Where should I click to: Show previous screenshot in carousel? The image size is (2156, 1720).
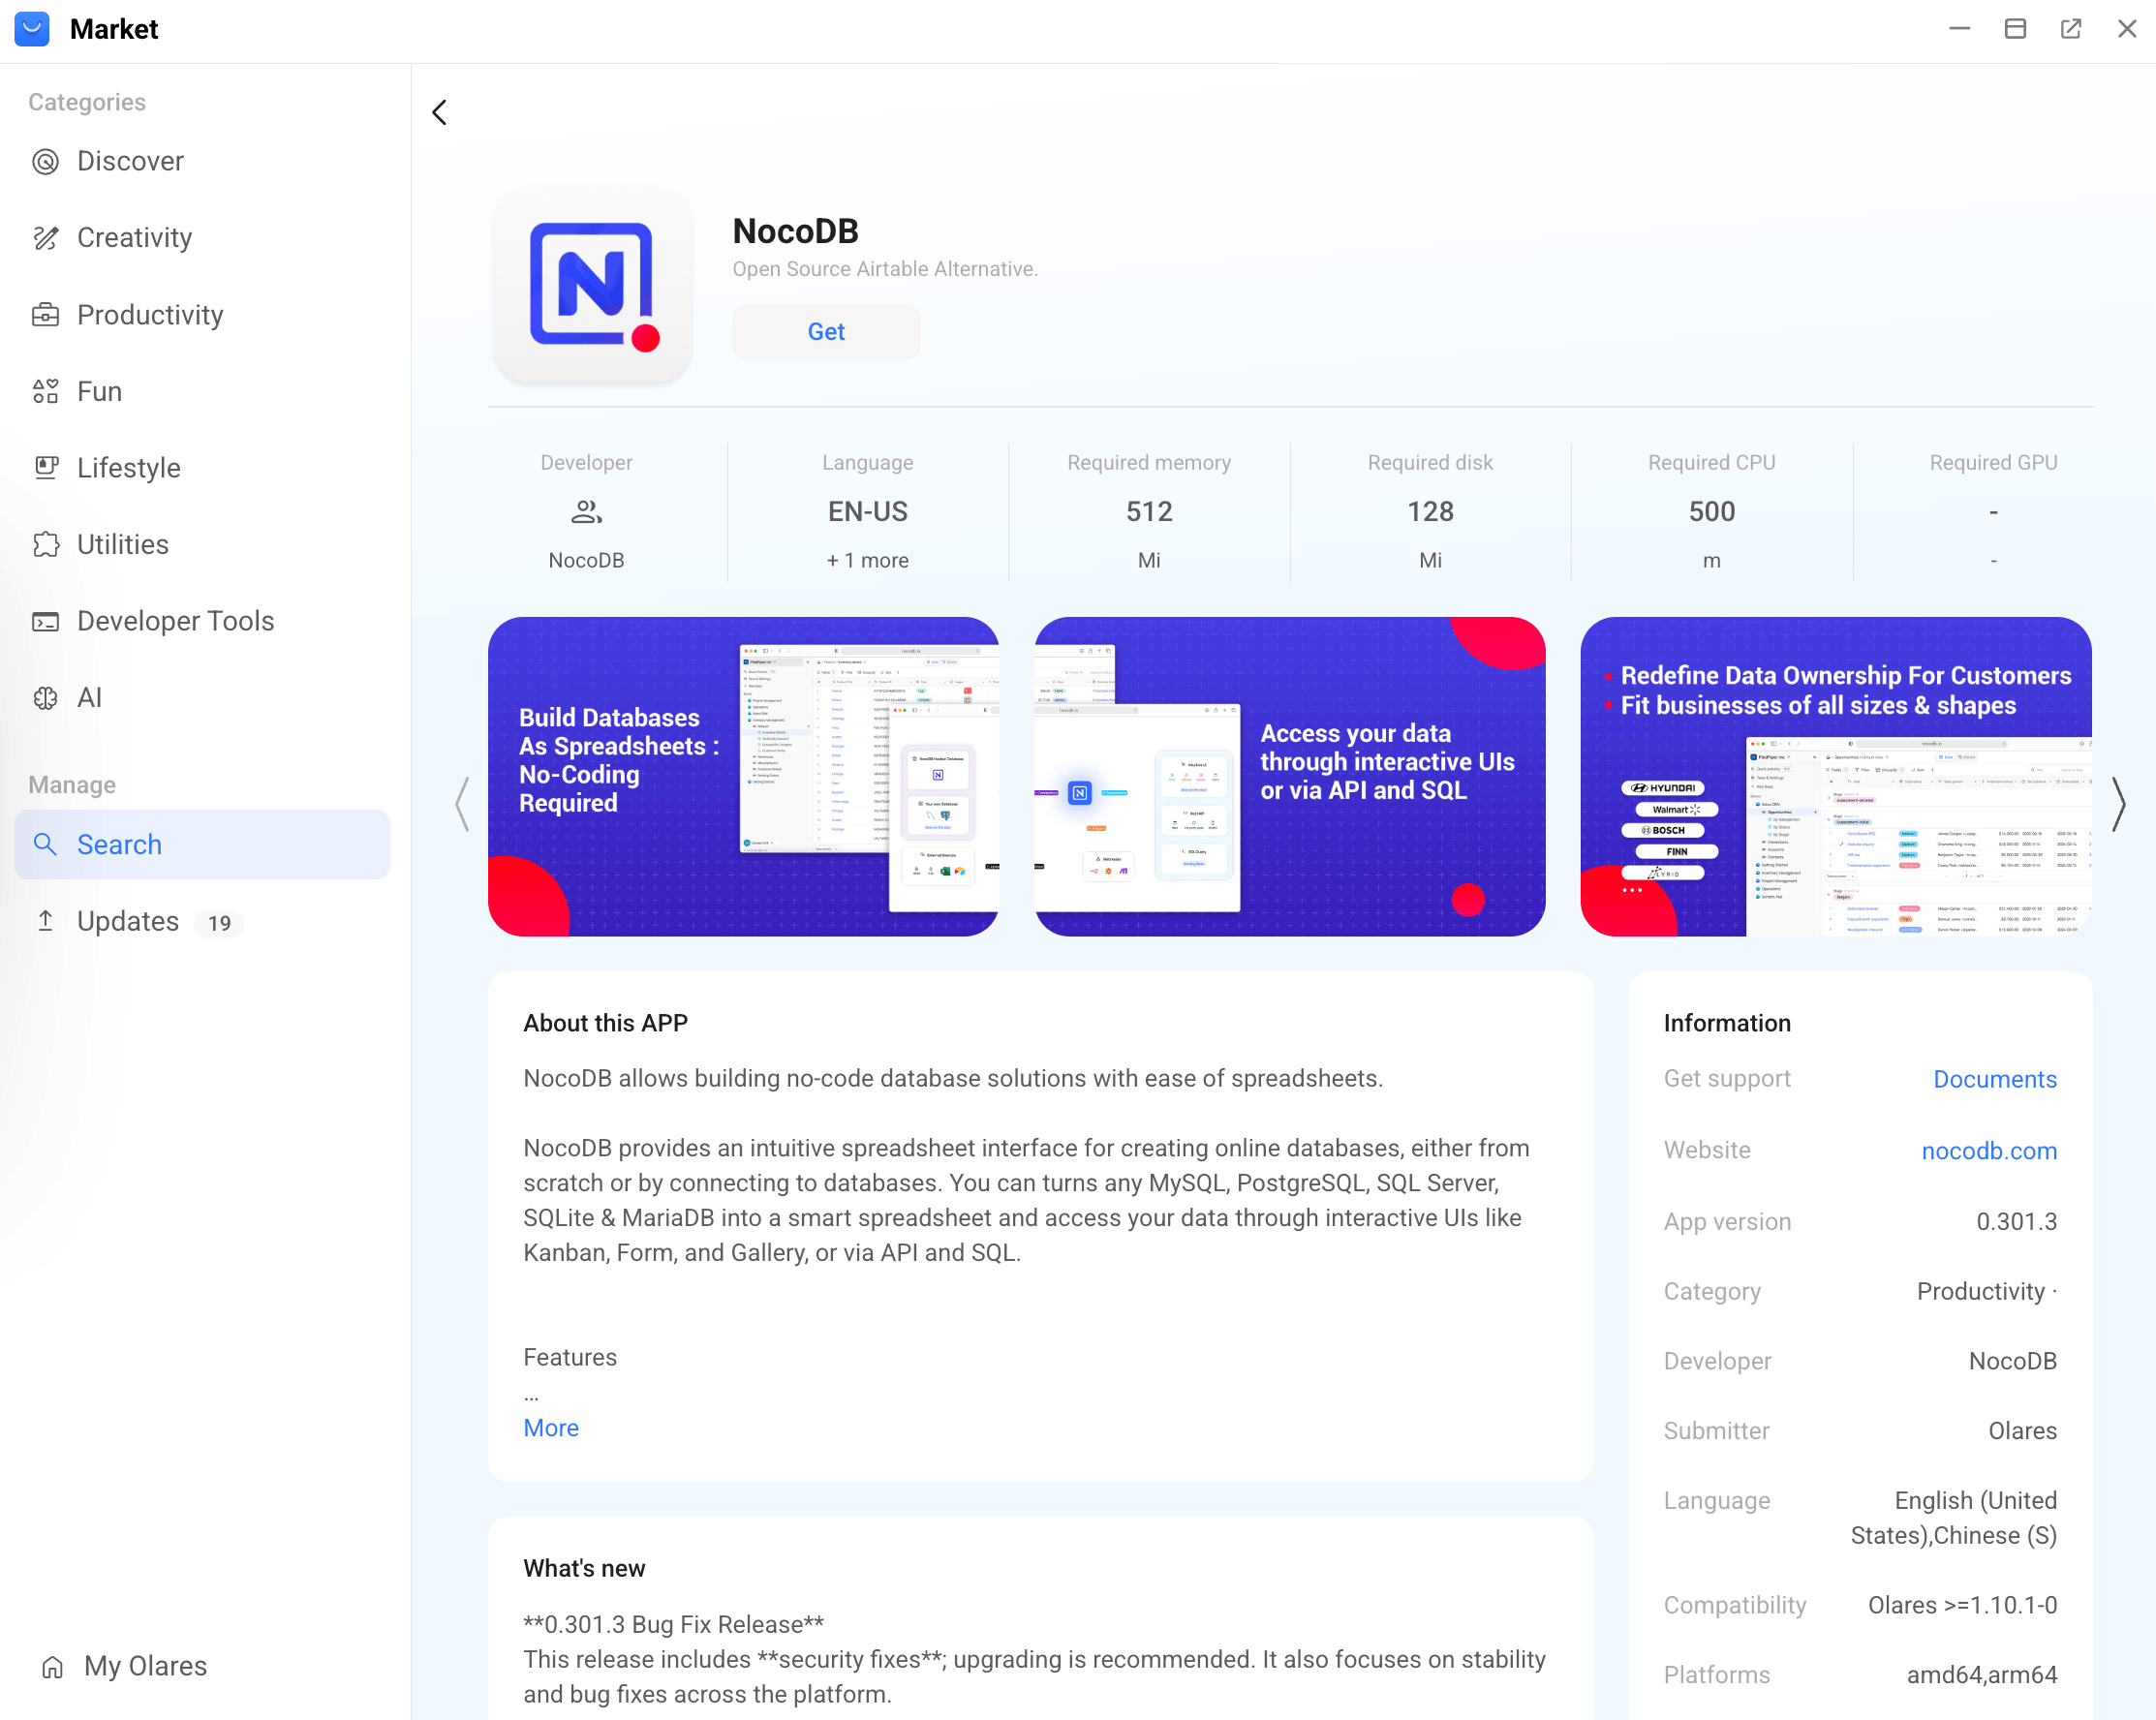point(462,805)
